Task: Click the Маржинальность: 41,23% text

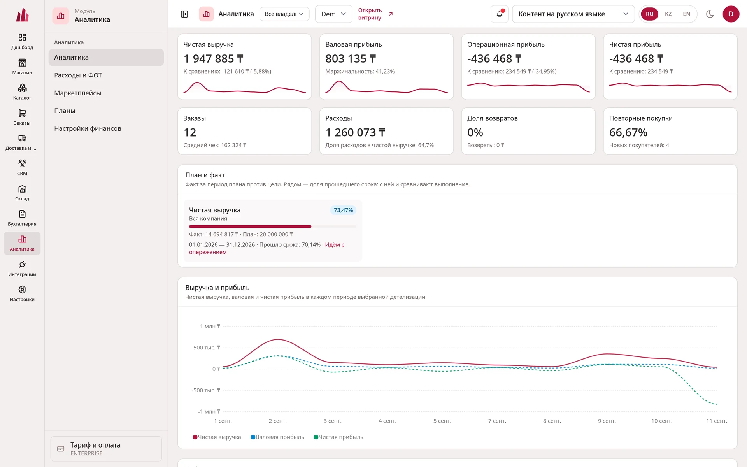Action: click(x=360, y=72)
